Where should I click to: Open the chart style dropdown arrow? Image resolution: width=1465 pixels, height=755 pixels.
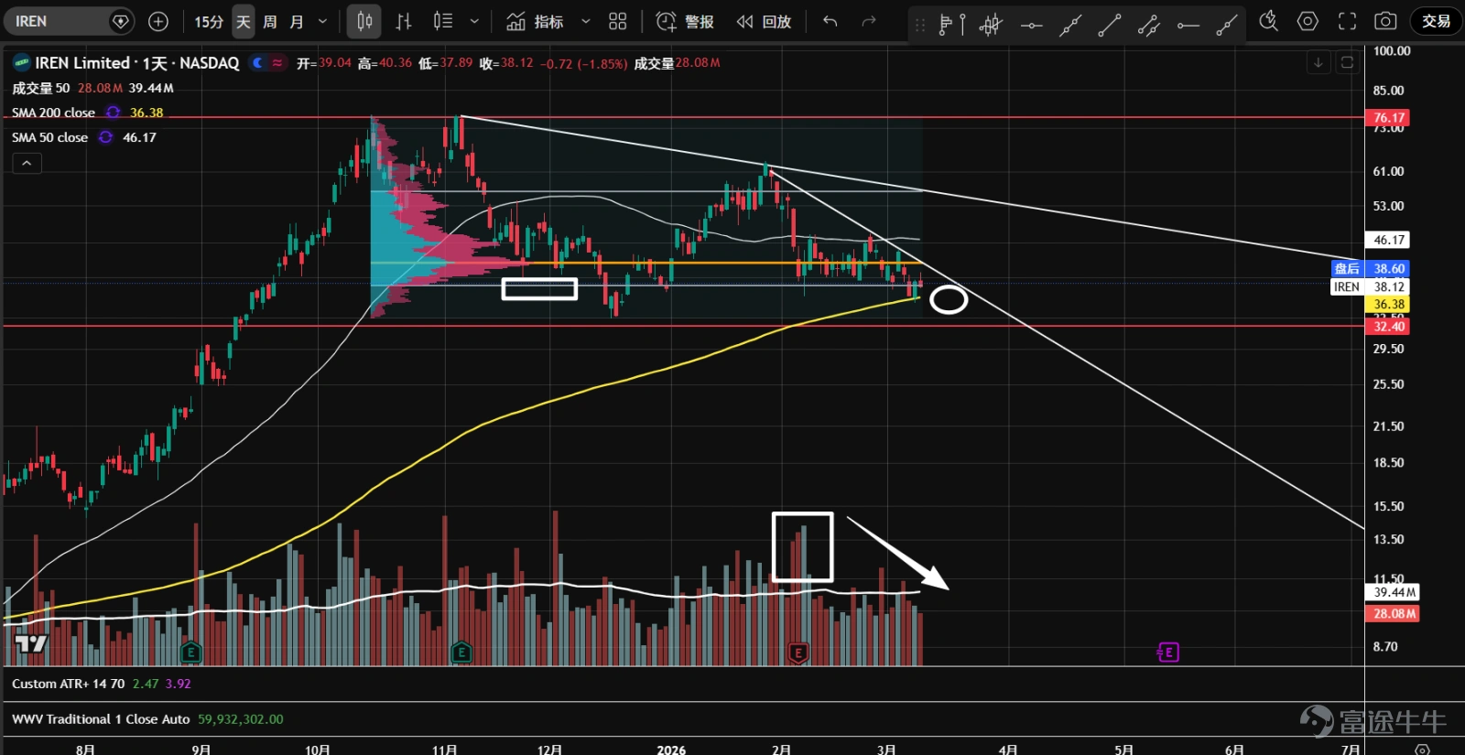coord(474,21)
